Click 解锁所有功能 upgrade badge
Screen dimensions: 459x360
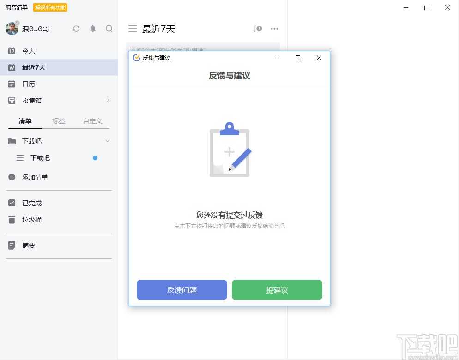(49, 7)
